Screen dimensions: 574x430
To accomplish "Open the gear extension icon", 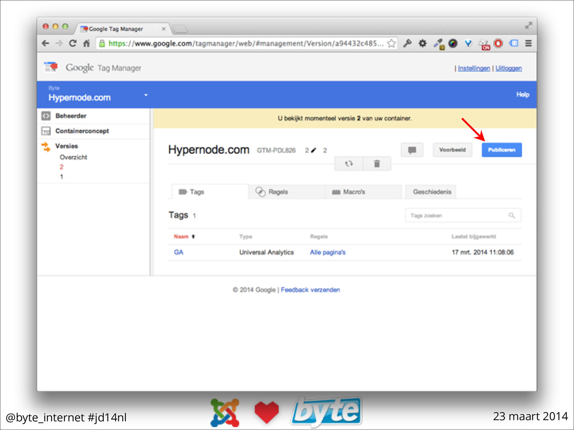I will coord(423,43).
